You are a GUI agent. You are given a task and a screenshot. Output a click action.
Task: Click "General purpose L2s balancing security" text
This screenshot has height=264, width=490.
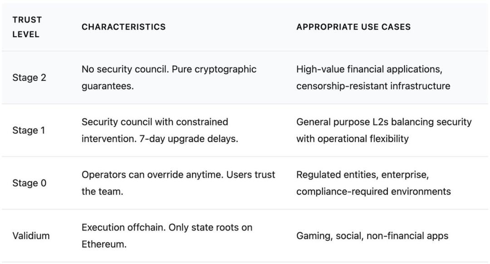pos(384,122)
